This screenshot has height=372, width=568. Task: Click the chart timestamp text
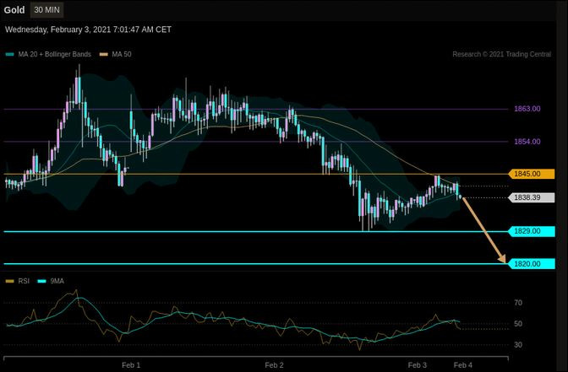88,30
